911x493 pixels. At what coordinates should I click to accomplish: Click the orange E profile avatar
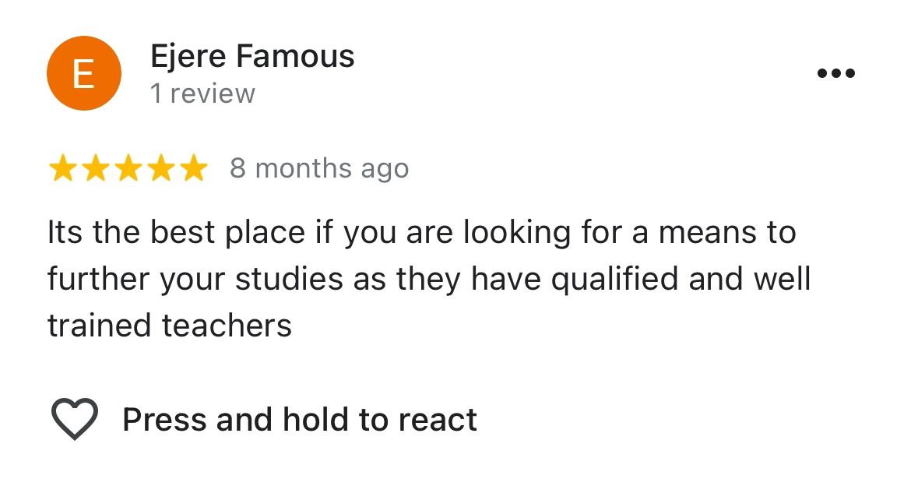pyautogui.click(x=83, y=73)
